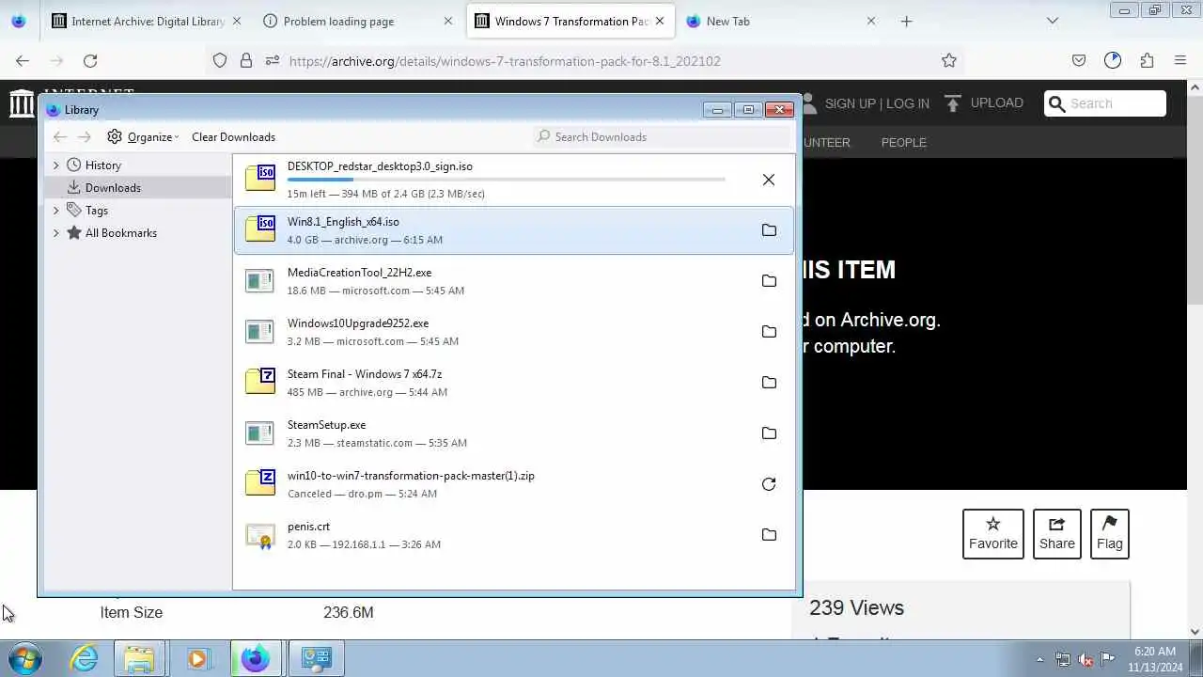
Task: Show Windows10Upgrade9252.exe in folder
Action: pyautogui.click(x=769, y=332)
